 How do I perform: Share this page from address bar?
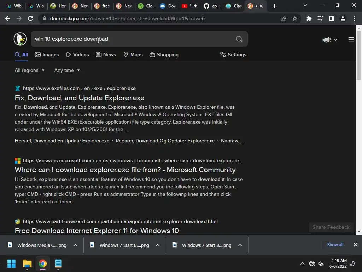coord(284,18)
